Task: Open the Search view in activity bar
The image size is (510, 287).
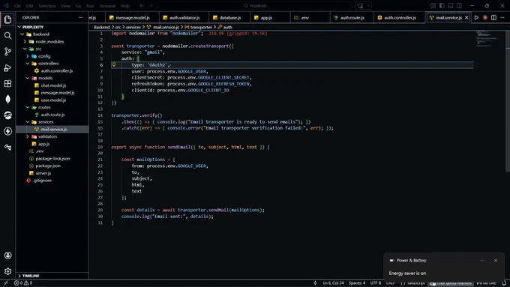Action: (7, 36)
